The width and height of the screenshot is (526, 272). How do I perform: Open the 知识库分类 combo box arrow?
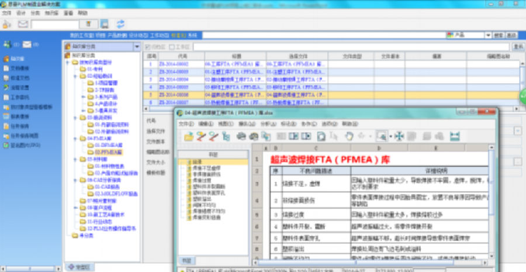(137, 47)
